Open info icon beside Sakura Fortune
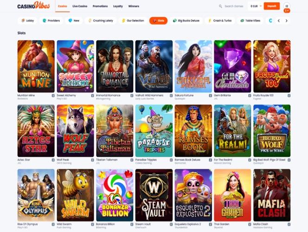 coord(211,95)
